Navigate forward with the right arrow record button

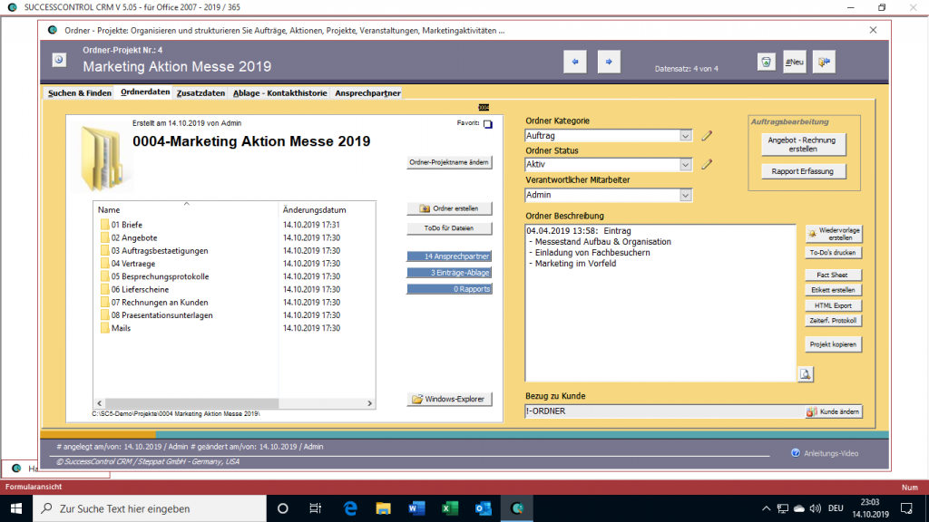coord(608,61)
